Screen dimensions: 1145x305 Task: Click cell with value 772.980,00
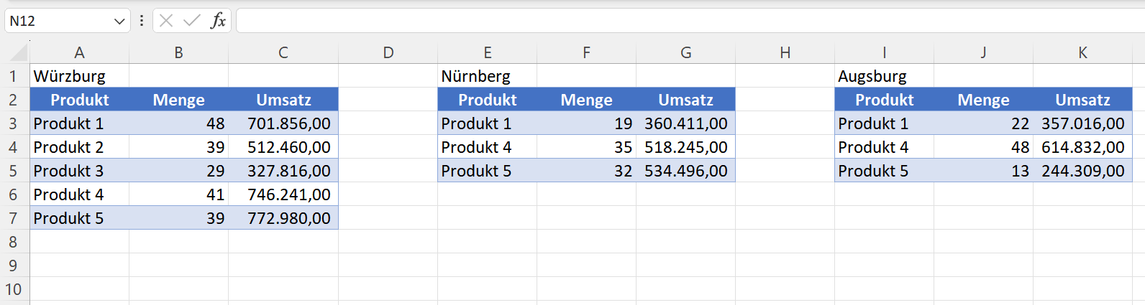point(283,218)
